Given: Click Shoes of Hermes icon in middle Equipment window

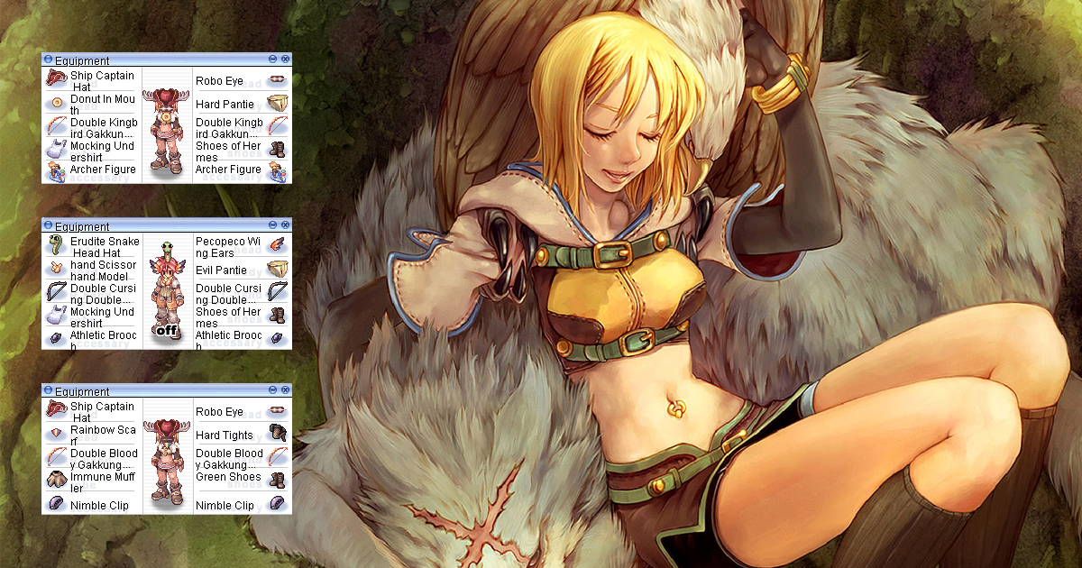Looking at the screenshot, I should 277,315.
